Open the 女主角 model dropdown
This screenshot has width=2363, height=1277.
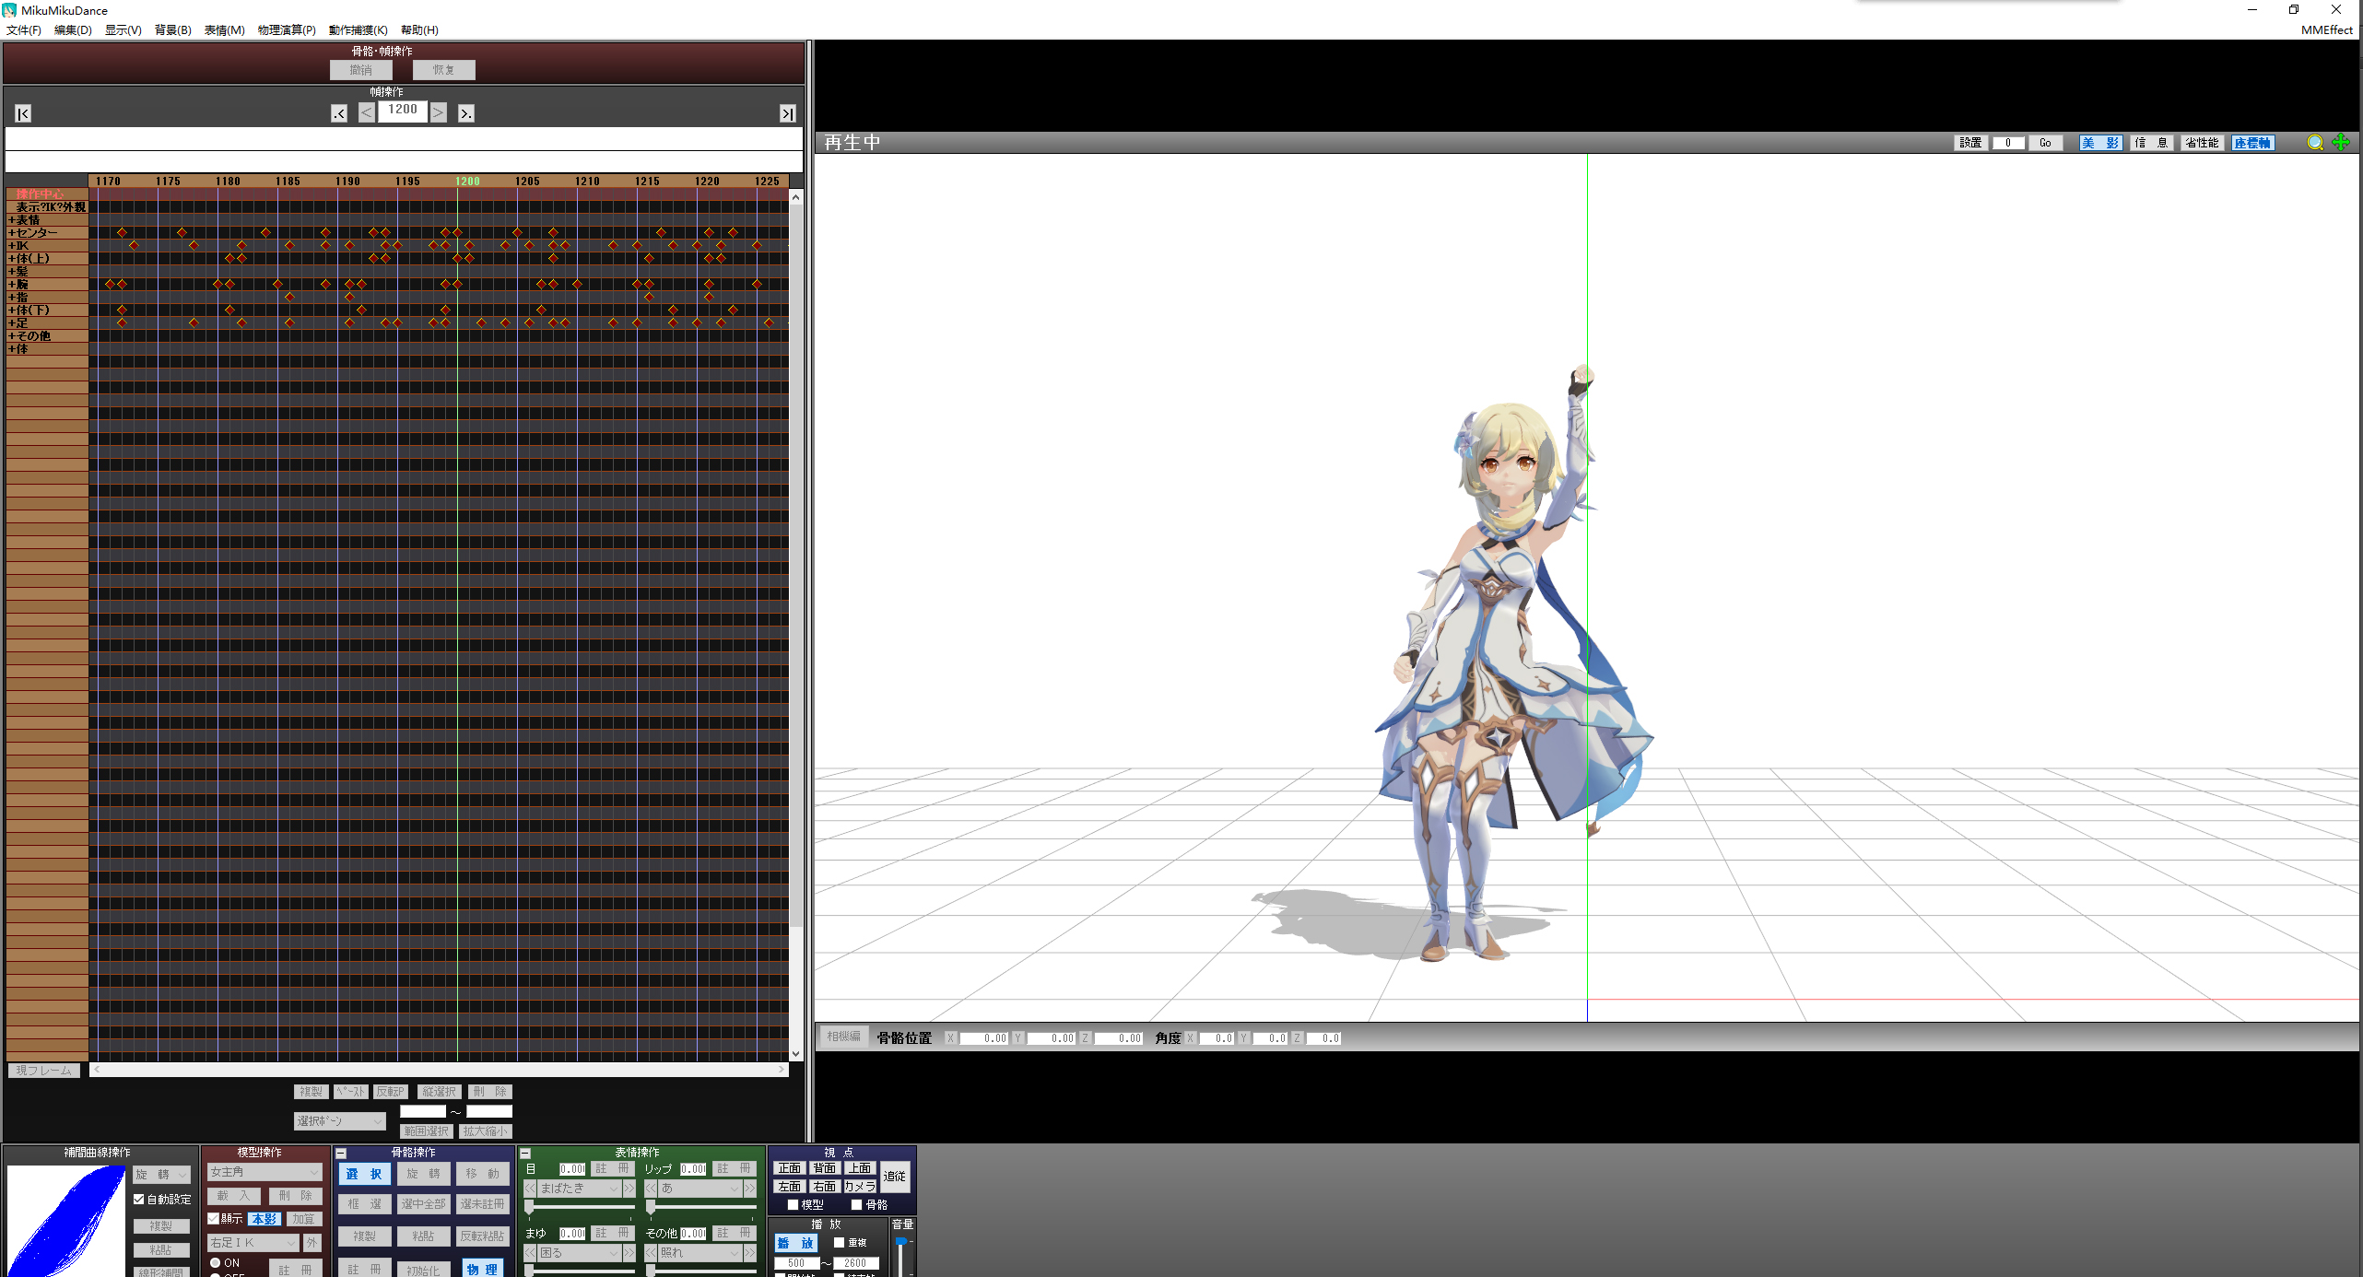(x=265, y=1172)
